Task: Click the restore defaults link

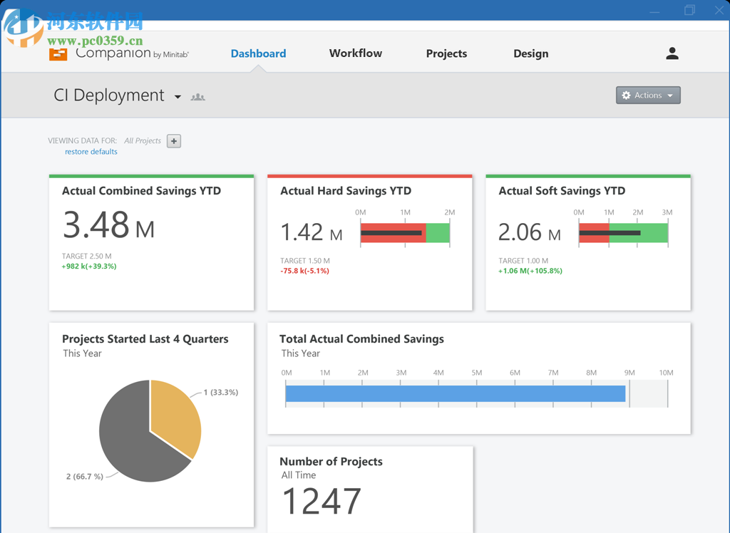Action: pos(91,151)
